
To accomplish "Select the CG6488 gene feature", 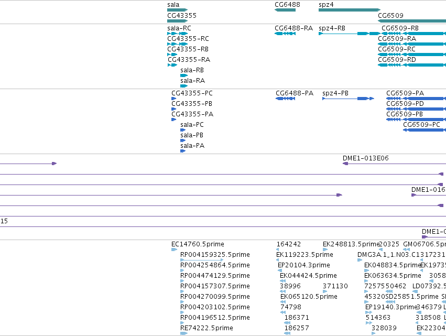I will (285, 10).
